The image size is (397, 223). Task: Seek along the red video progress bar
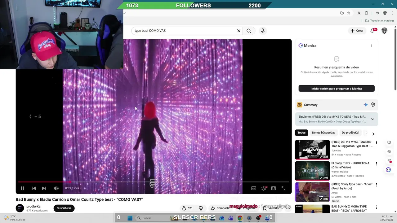click(x=154, y=182)
